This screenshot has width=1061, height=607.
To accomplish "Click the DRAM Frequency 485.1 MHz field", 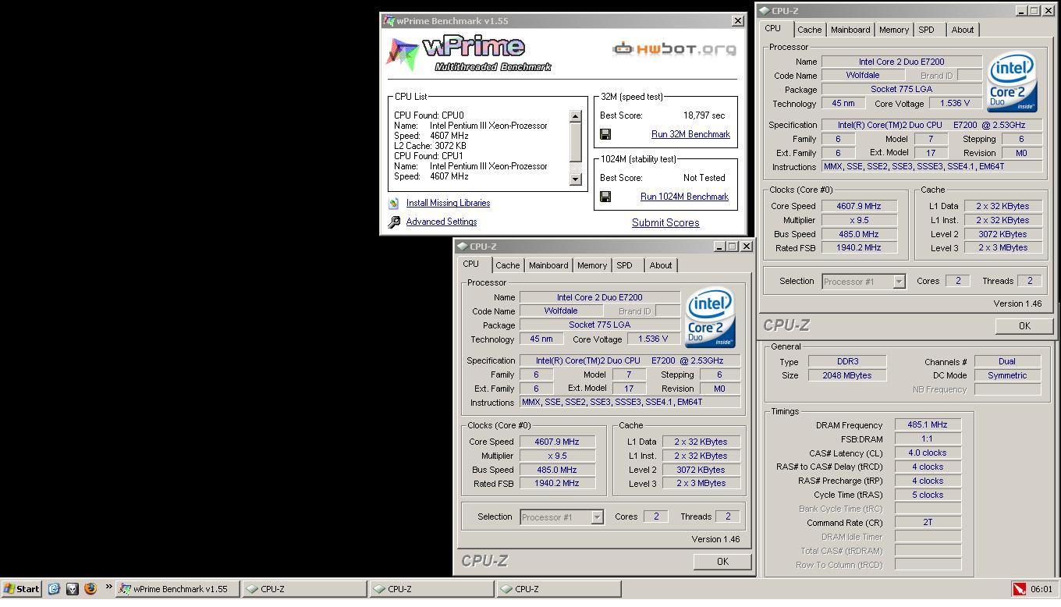I will point(928,425).
